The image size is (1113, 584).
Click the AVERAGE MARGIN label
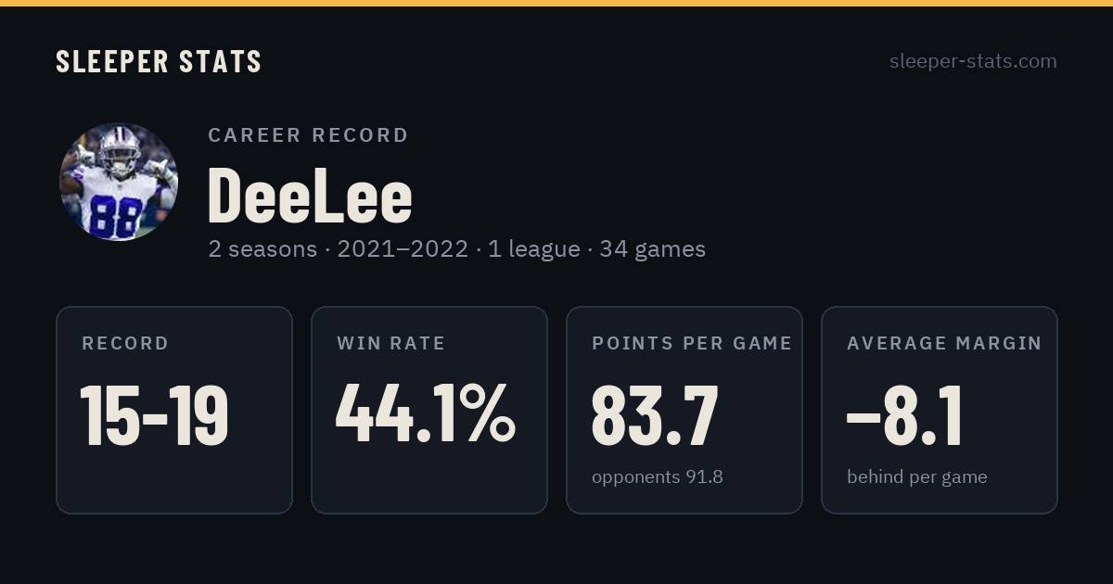(x=944, y=343)
